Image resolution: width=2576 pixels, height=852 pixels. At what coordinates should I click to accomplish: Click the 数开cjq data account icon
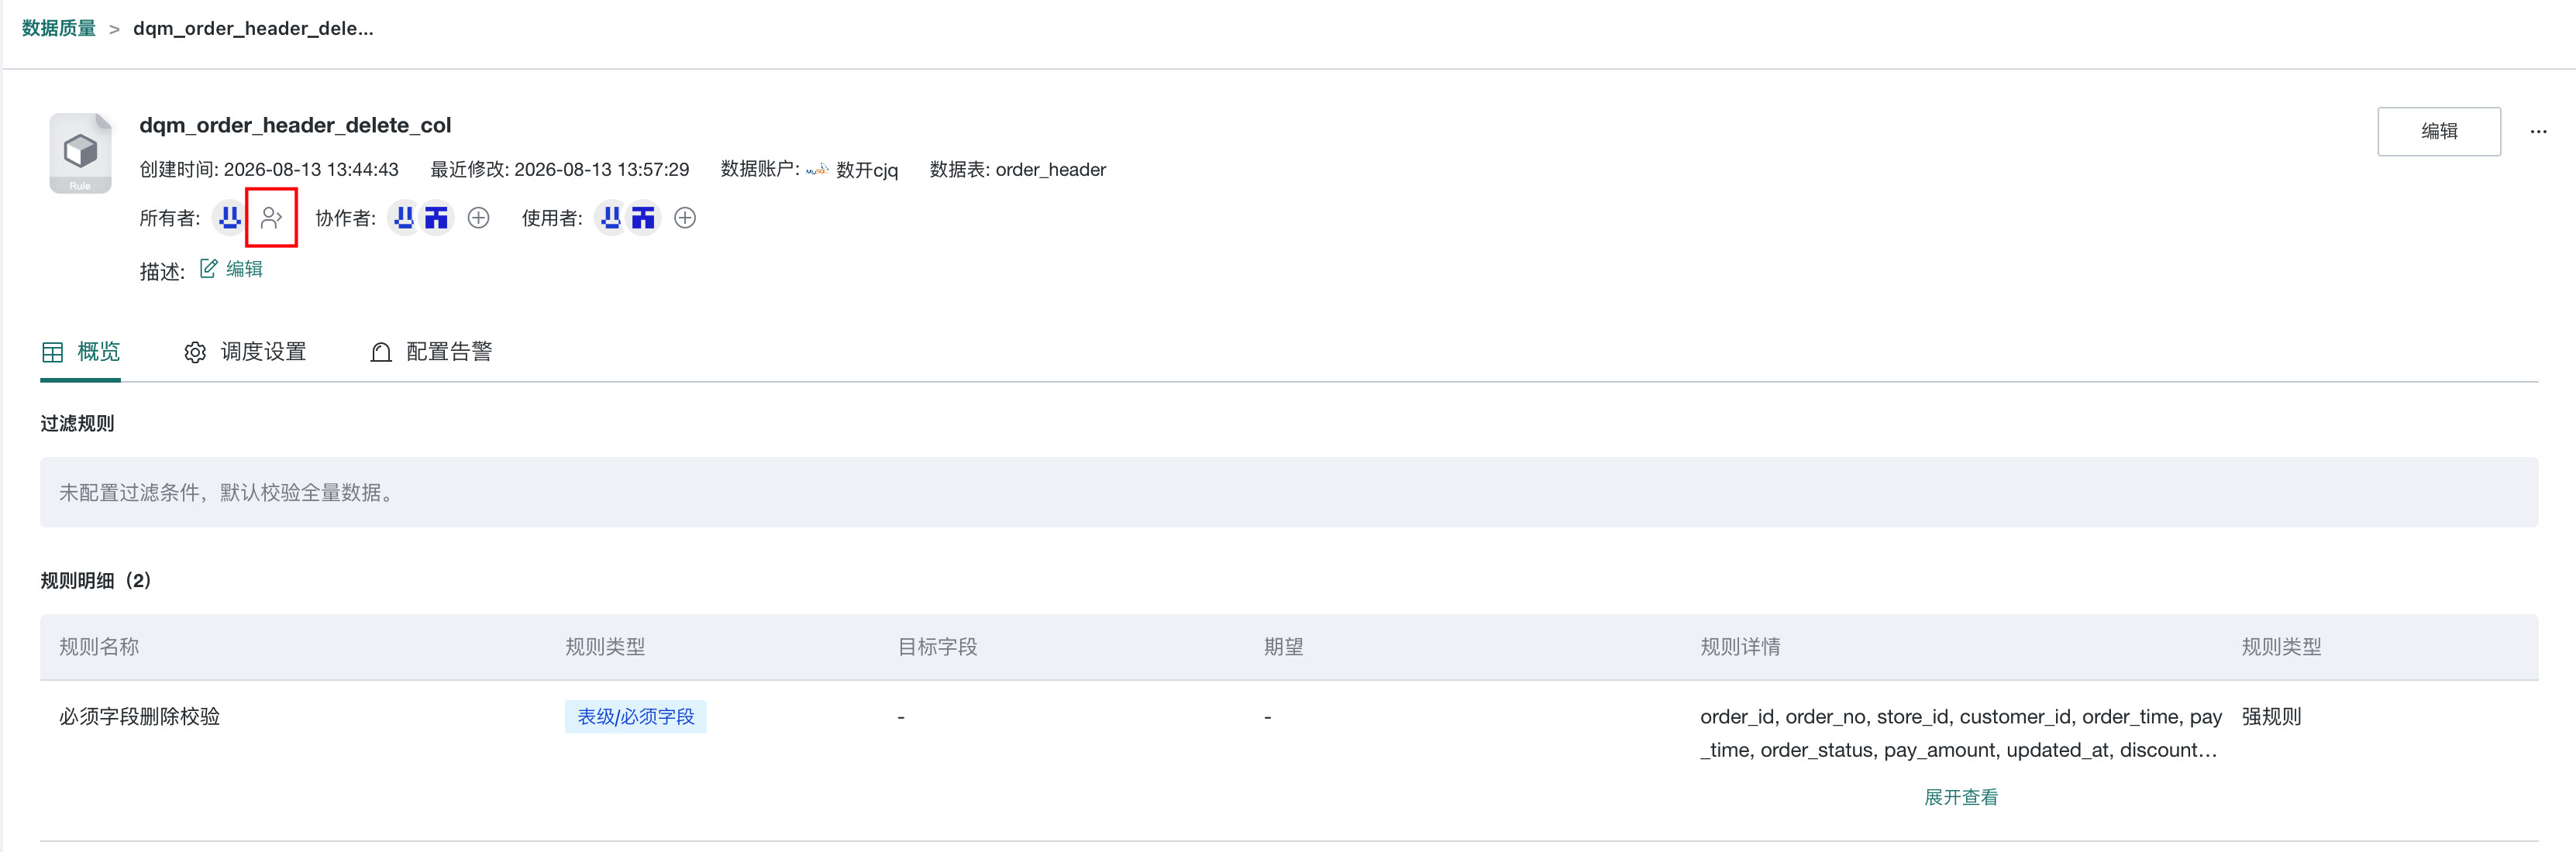coord(817,169)
